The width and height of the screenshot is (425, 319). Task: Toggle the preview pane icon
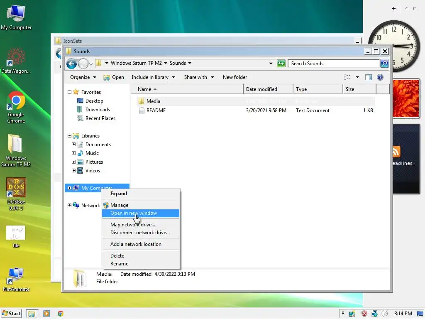pos(369,77)
